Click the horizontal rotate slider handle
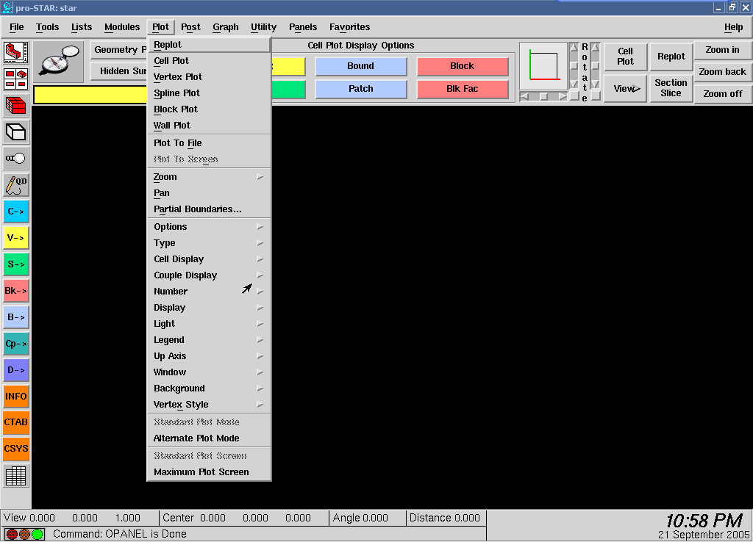 point(543,96)
